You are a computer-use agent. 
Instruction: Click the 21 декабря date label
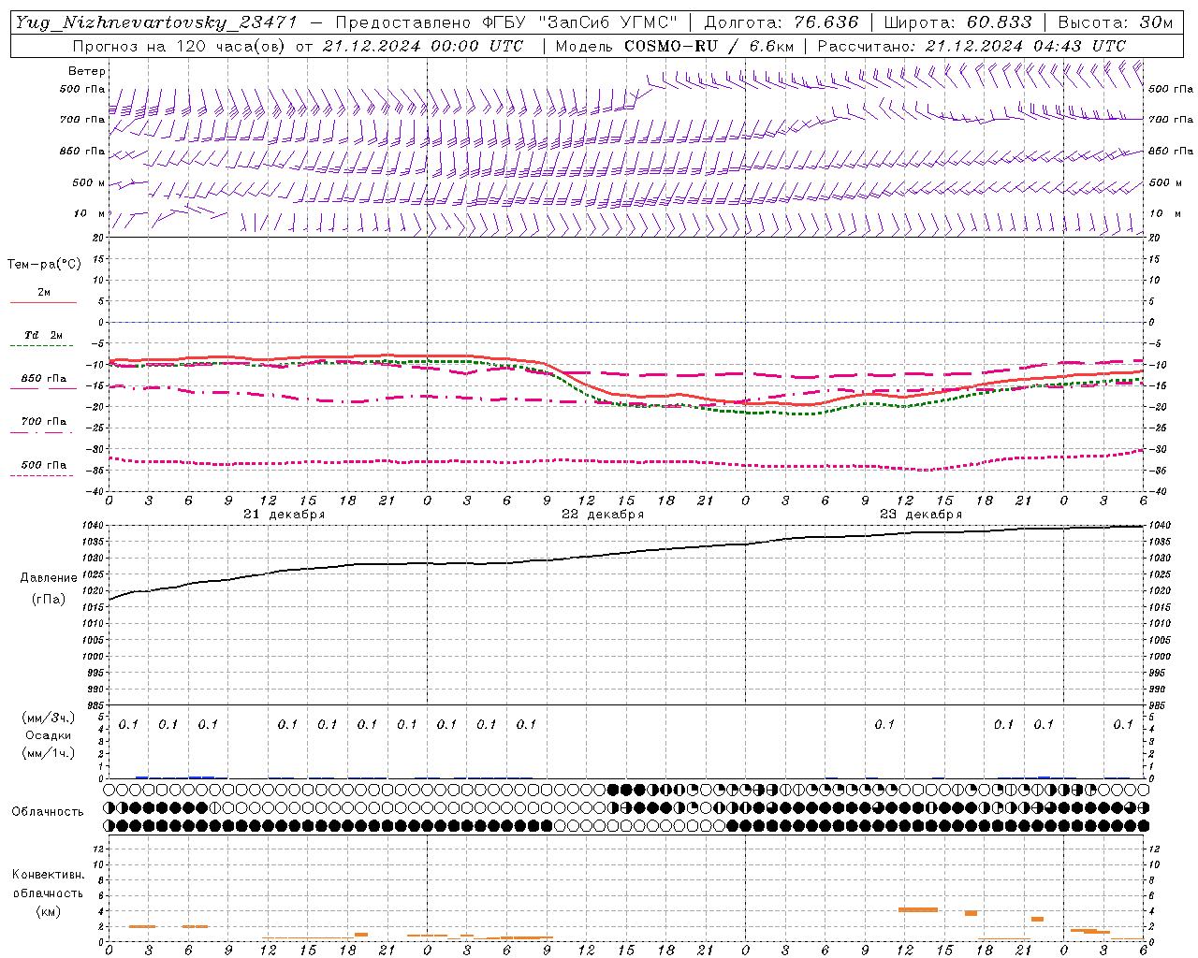tap(285, 515)
